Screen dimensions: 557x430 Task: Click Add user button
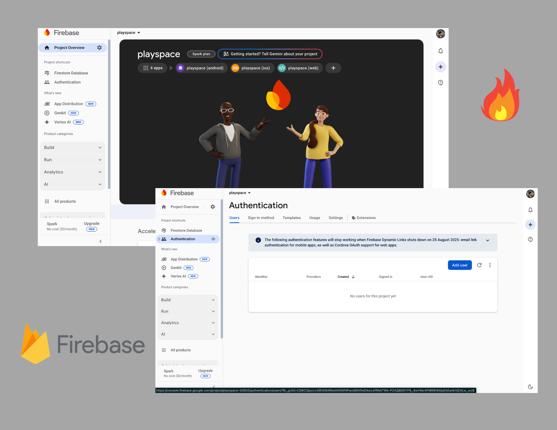coord(460,265)
